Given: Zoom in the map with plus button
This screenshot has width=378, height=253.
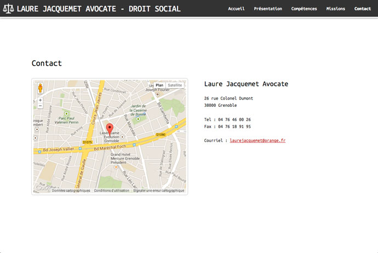Looking at the screenshot, I should pos(40,100).
